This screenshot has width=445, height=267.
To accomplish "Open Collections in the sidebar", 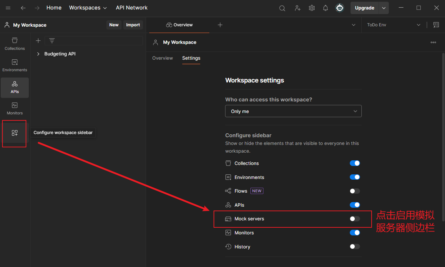I will tap(15, 44).
